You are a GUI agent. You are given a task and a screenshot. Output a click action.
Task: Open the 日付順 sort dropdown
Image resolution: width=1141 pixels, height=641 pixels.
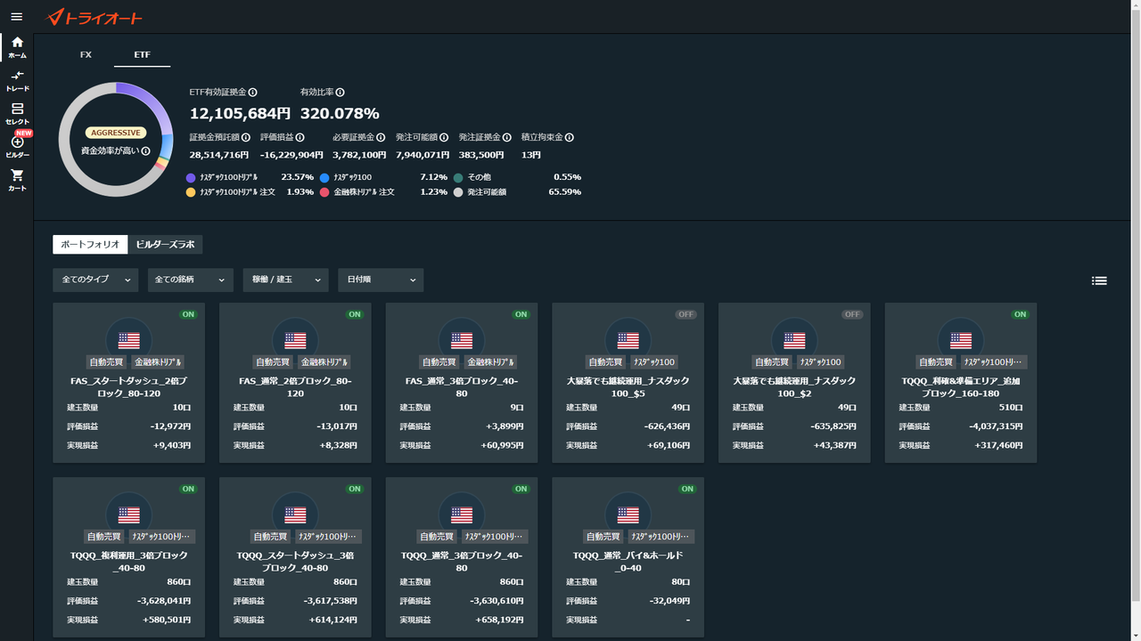tap(381, 280)
